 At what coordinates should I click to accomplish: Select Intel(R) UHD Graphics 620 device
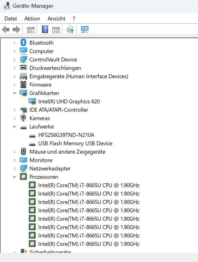69,102
